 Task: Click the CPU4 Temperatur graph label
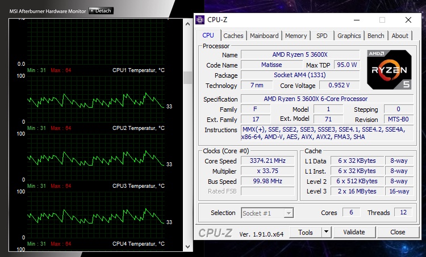[x=138, y=244]
